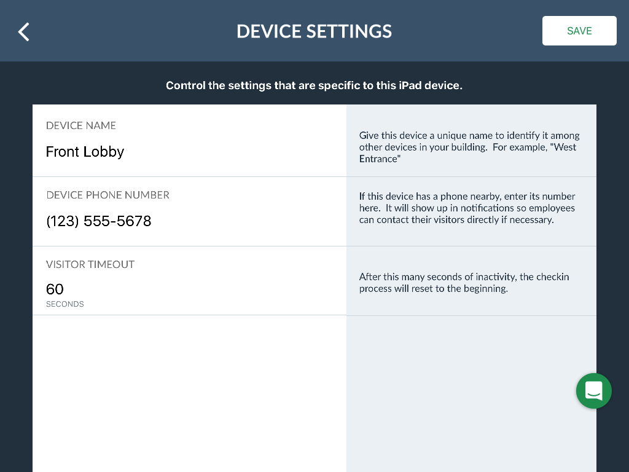Select the DEVICE SETTINGS page title
Screen dimensions: 629x472
click(x=314, y=31)
